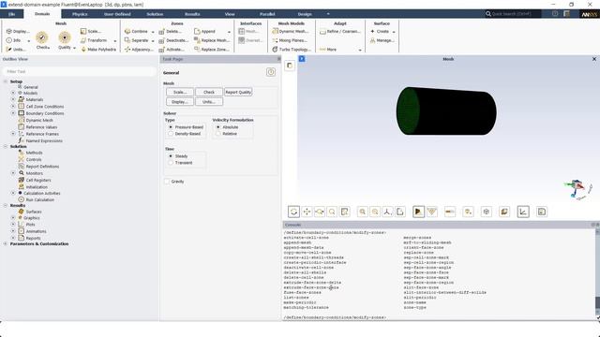The image size is (600, 337).
Task: Expand Cell Zone Conditions tree node
Action: click(x=13, y=106)
